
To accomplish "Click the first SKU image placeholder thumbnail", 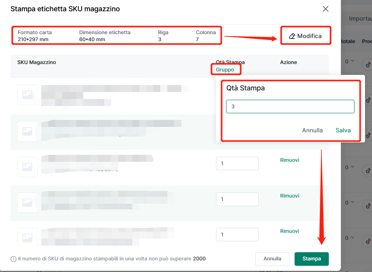I will [x=27, y=95].
